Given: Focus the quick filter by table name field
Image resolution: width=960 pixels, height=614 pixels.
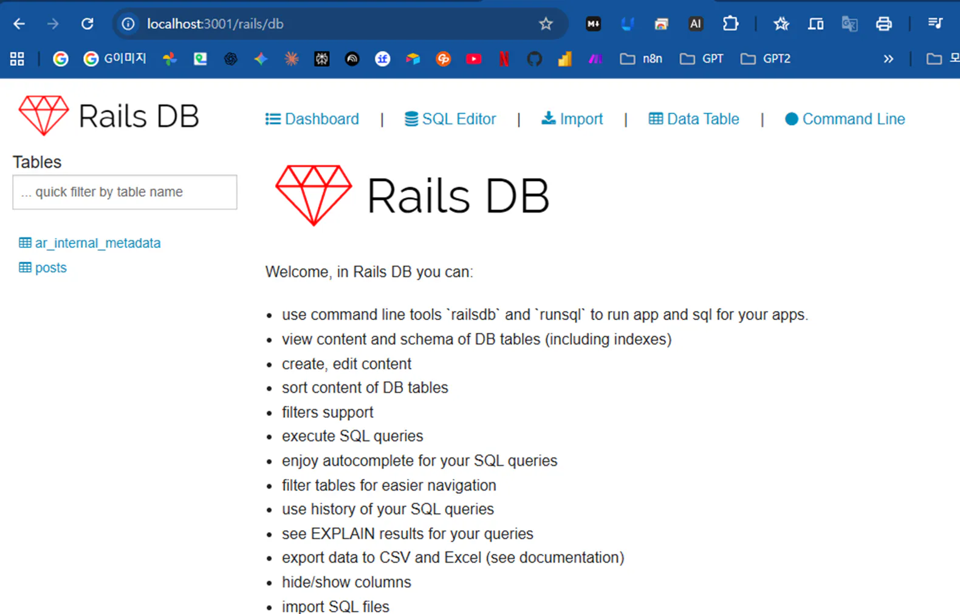Looking at the screenshot, I should 125,192.
